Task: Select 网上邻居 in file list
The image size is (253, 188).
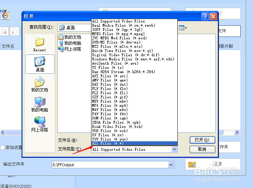Action: [70, 49]
